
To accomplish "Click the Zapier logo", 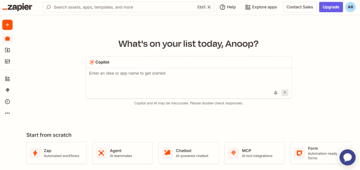I will (17, 7).
